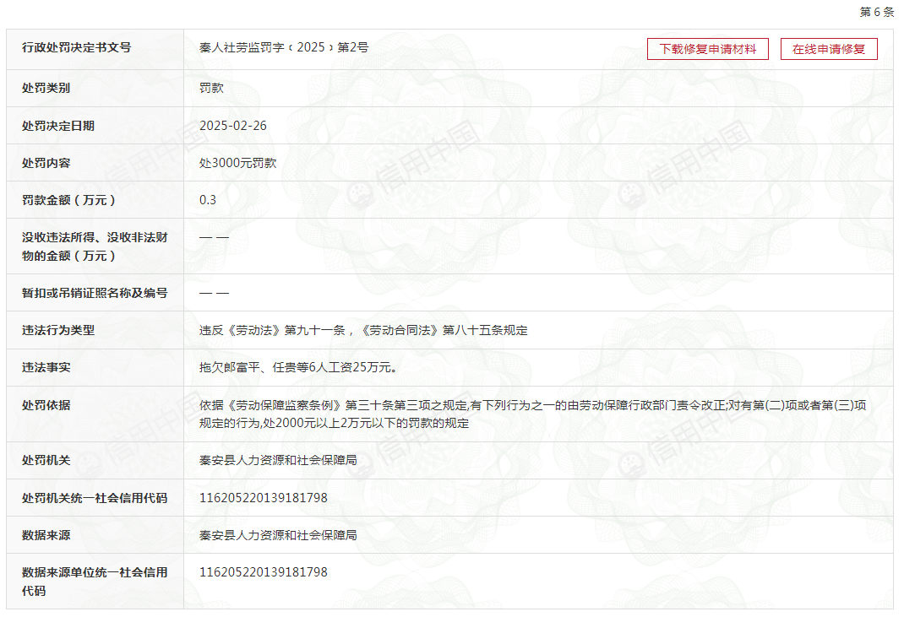
Task: Click the 违法事实 label
Action: click(x=46, y=367)
